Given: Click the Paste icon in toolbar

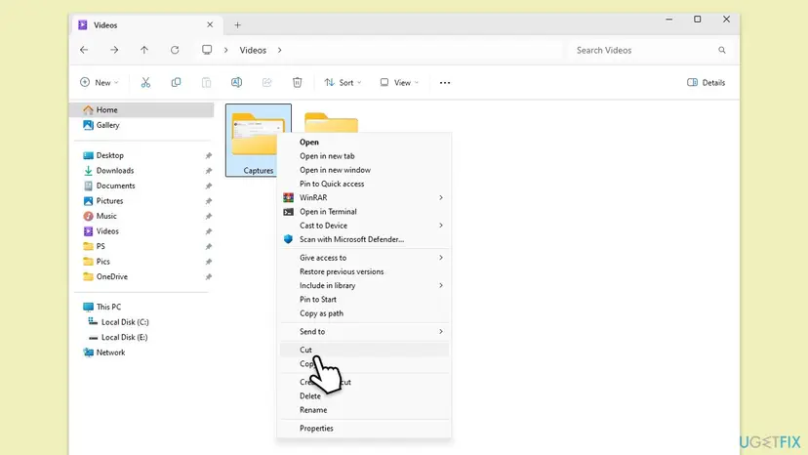Looking at the screenshot, I should point(206,83).
